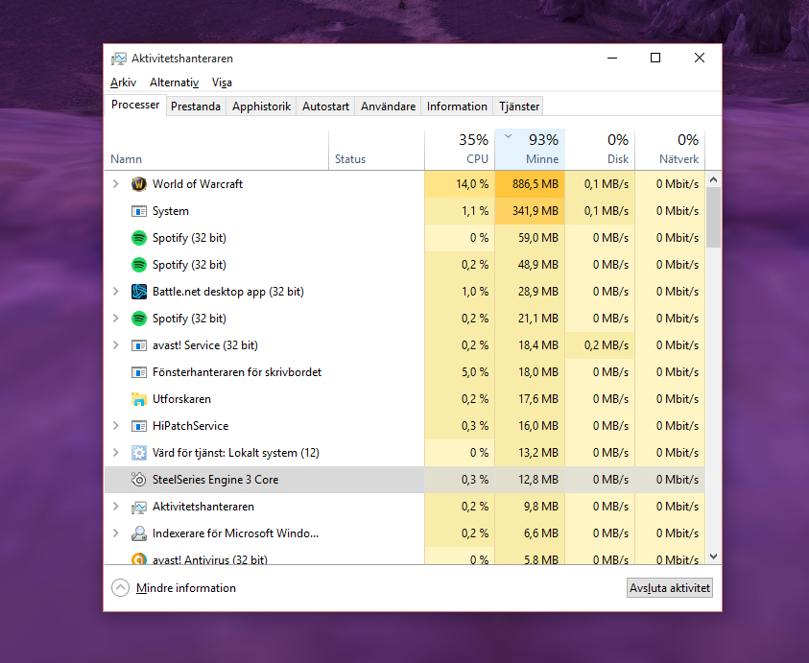Click the Mindre information circle arrow icon
809x663 pixels.
coord(120,587)
